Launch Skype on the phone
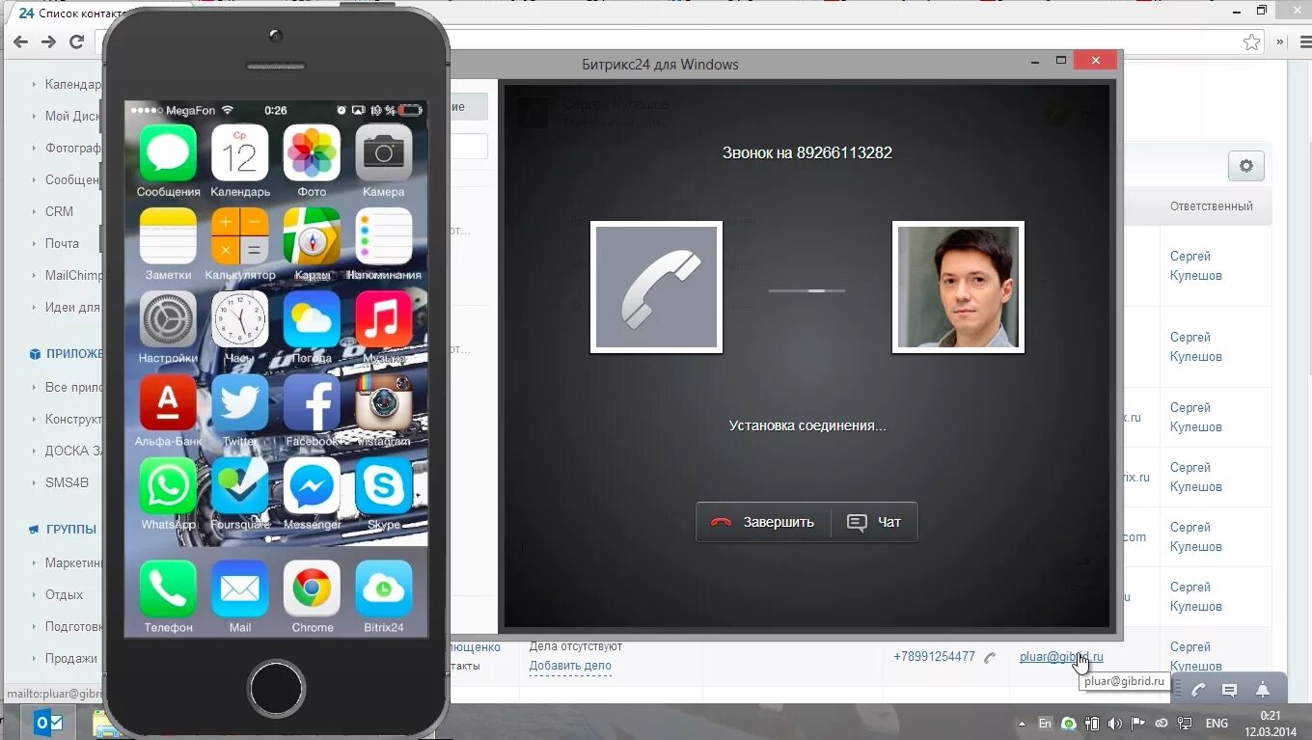 383,485
